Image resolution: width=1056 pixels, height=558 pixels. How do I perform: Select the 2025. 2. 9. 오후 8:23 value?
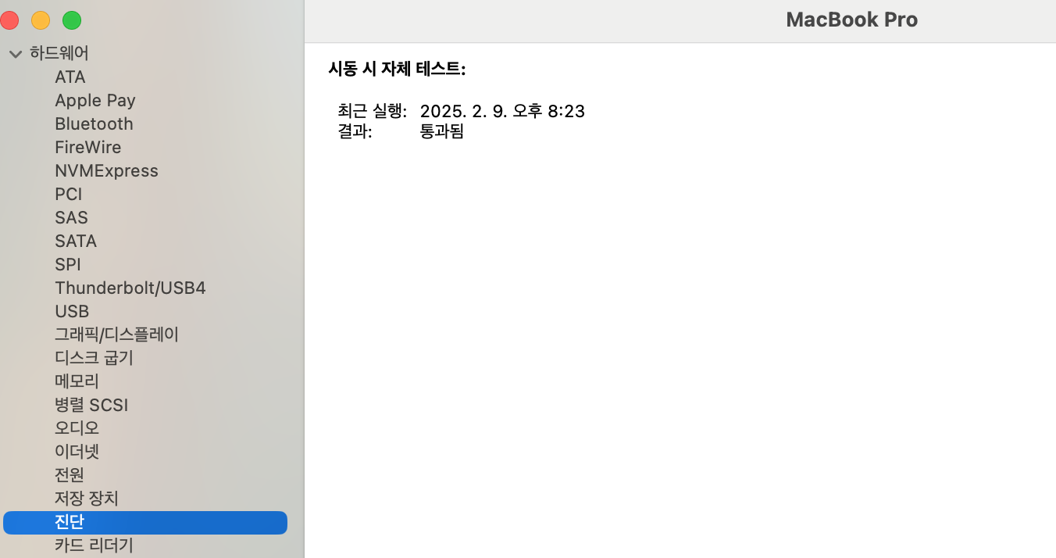(x=502, y=112)
